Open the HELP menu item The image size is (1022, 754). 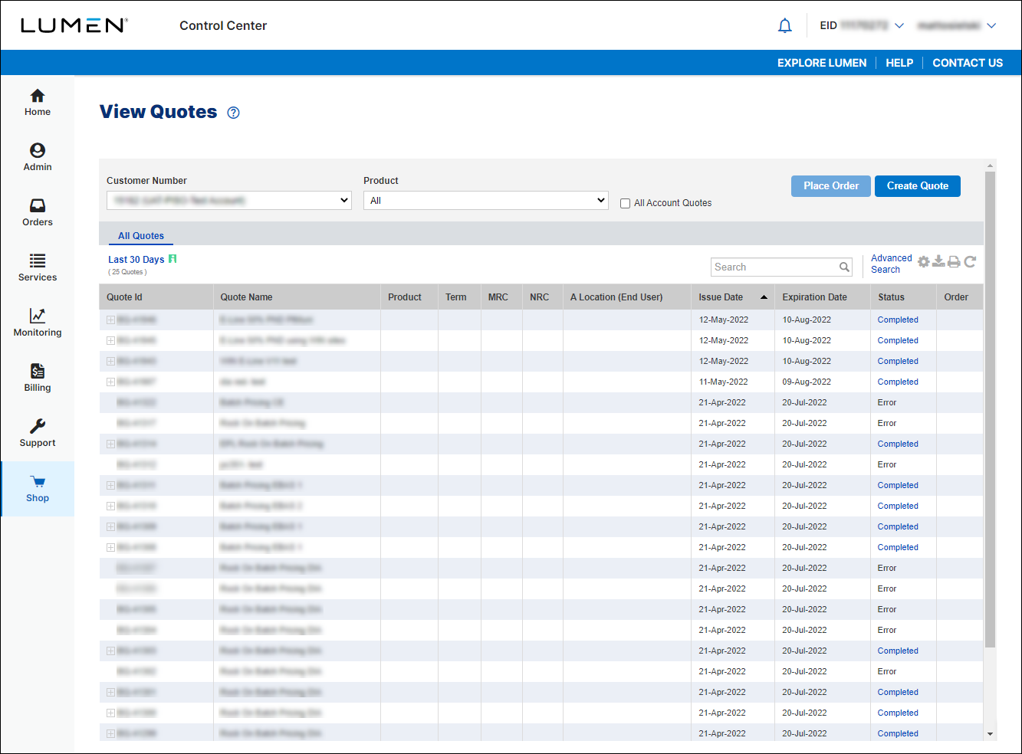click(899, 63)
